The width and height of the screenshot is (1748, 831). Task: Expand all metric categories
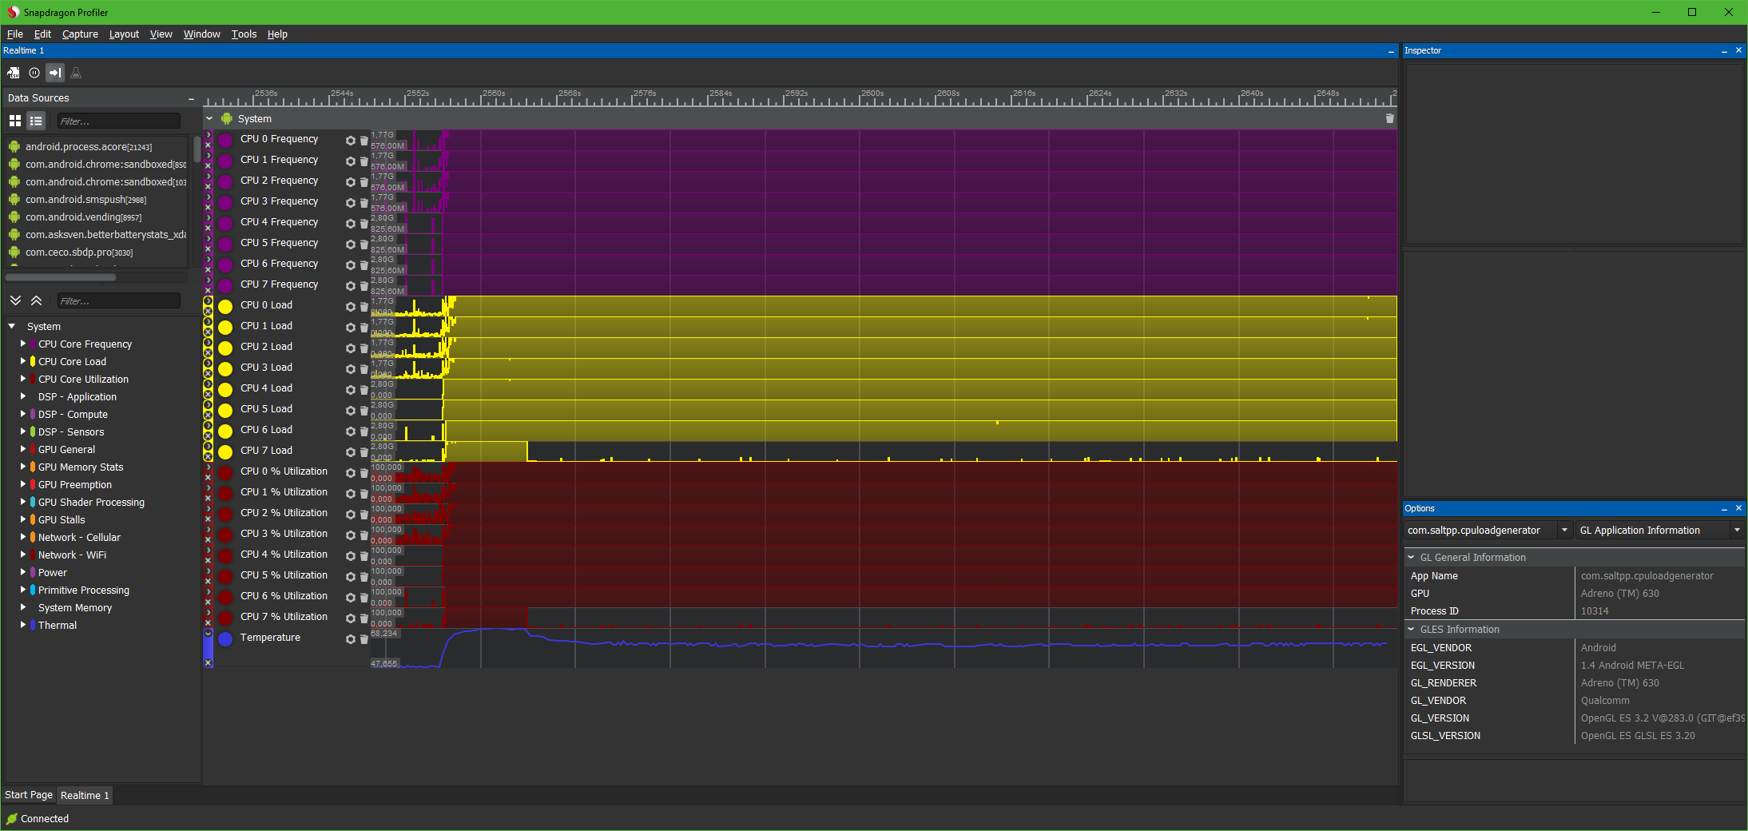click(x=15, y=300)
